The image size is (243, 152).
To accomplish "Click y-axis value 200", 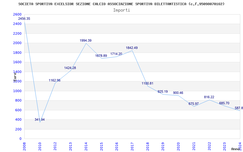I will coord(19,130).
